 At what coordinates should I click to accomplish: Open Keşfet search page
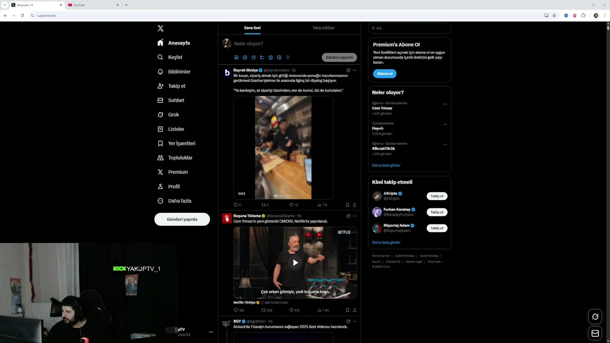point(170,57)
